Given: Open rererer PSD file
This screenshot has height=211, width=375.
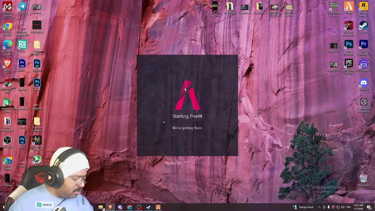Looking at the screenshot, I should click(x=37, y=85).
